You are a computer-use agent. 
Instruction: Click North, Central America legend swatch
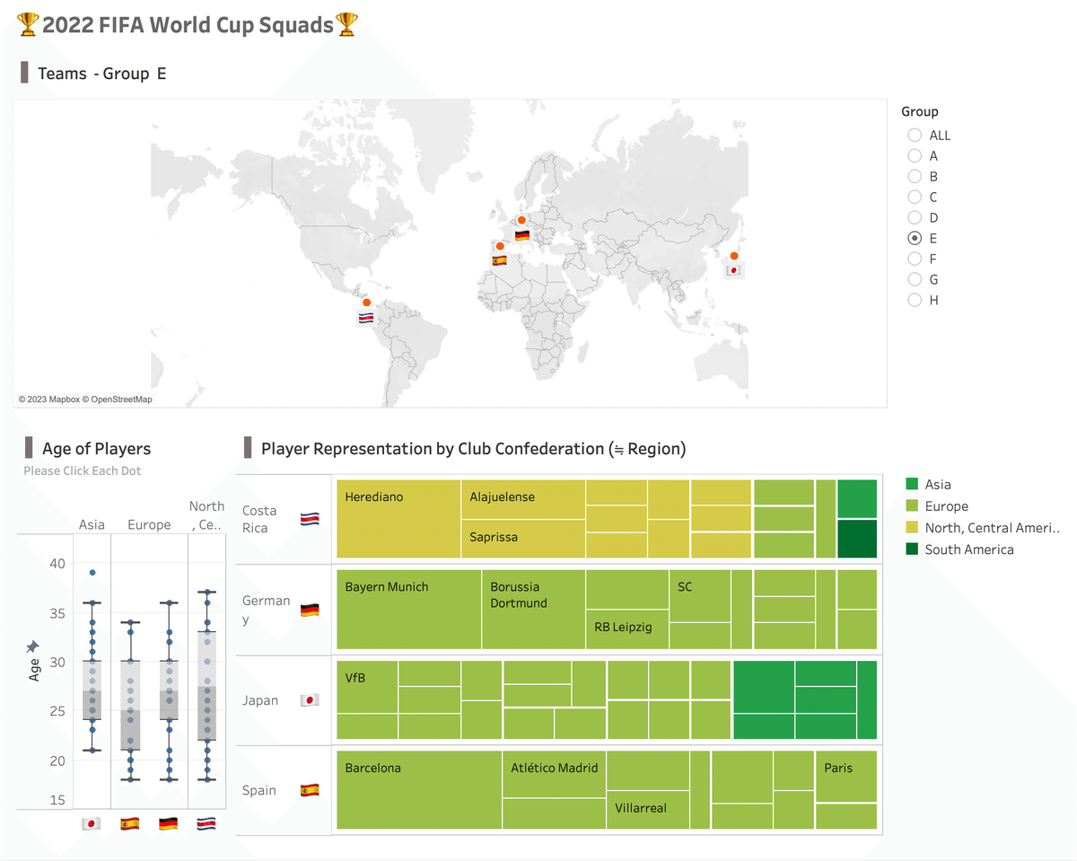point(912,528)
